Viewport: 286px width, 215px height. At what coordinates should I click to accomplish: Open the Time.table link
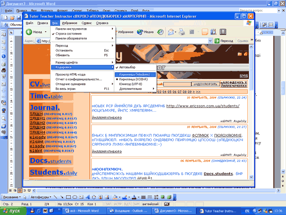(46, 96)
